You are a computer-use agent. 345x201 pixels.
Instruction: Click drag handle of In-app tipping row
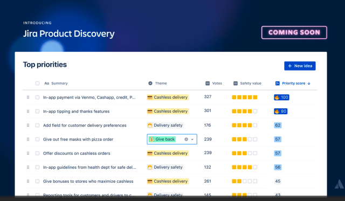[28, 111]
